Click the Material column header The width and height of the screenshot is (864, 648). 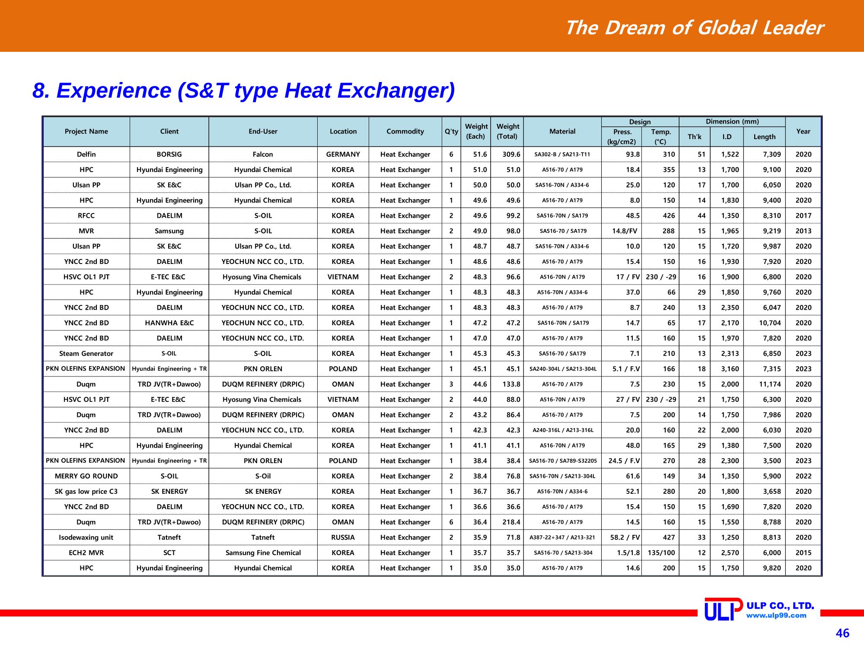pos(562,131)
